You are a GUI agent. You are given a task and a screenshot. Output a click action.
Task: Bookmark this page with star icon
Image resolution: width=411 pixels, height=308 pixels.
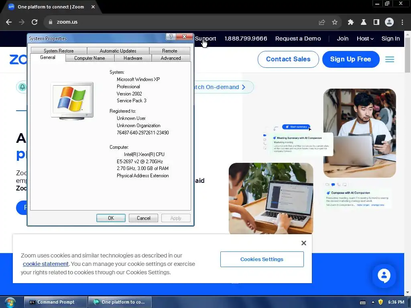(x=334, y=22)
